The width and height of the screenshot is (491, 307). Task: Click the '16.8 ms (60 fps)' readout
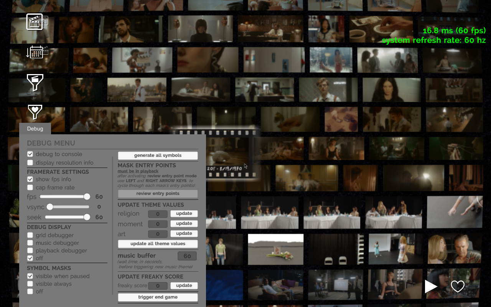click(454, 31)
